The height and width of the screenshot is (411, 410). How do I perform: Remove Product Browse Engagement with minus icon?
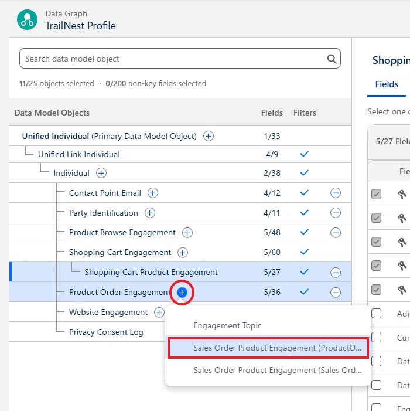(336, 233)
